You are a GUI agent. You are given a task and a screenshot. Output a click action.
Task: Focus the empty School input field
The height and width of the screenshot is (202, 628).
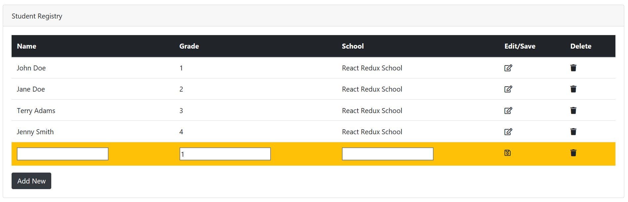388,154
